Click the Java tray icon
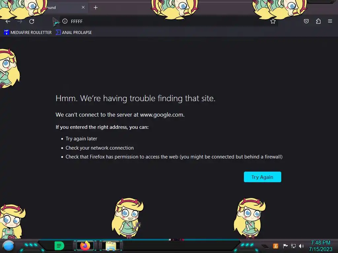Image resolution: width=338 pixels, height=253 pixels. coord(276,246)
